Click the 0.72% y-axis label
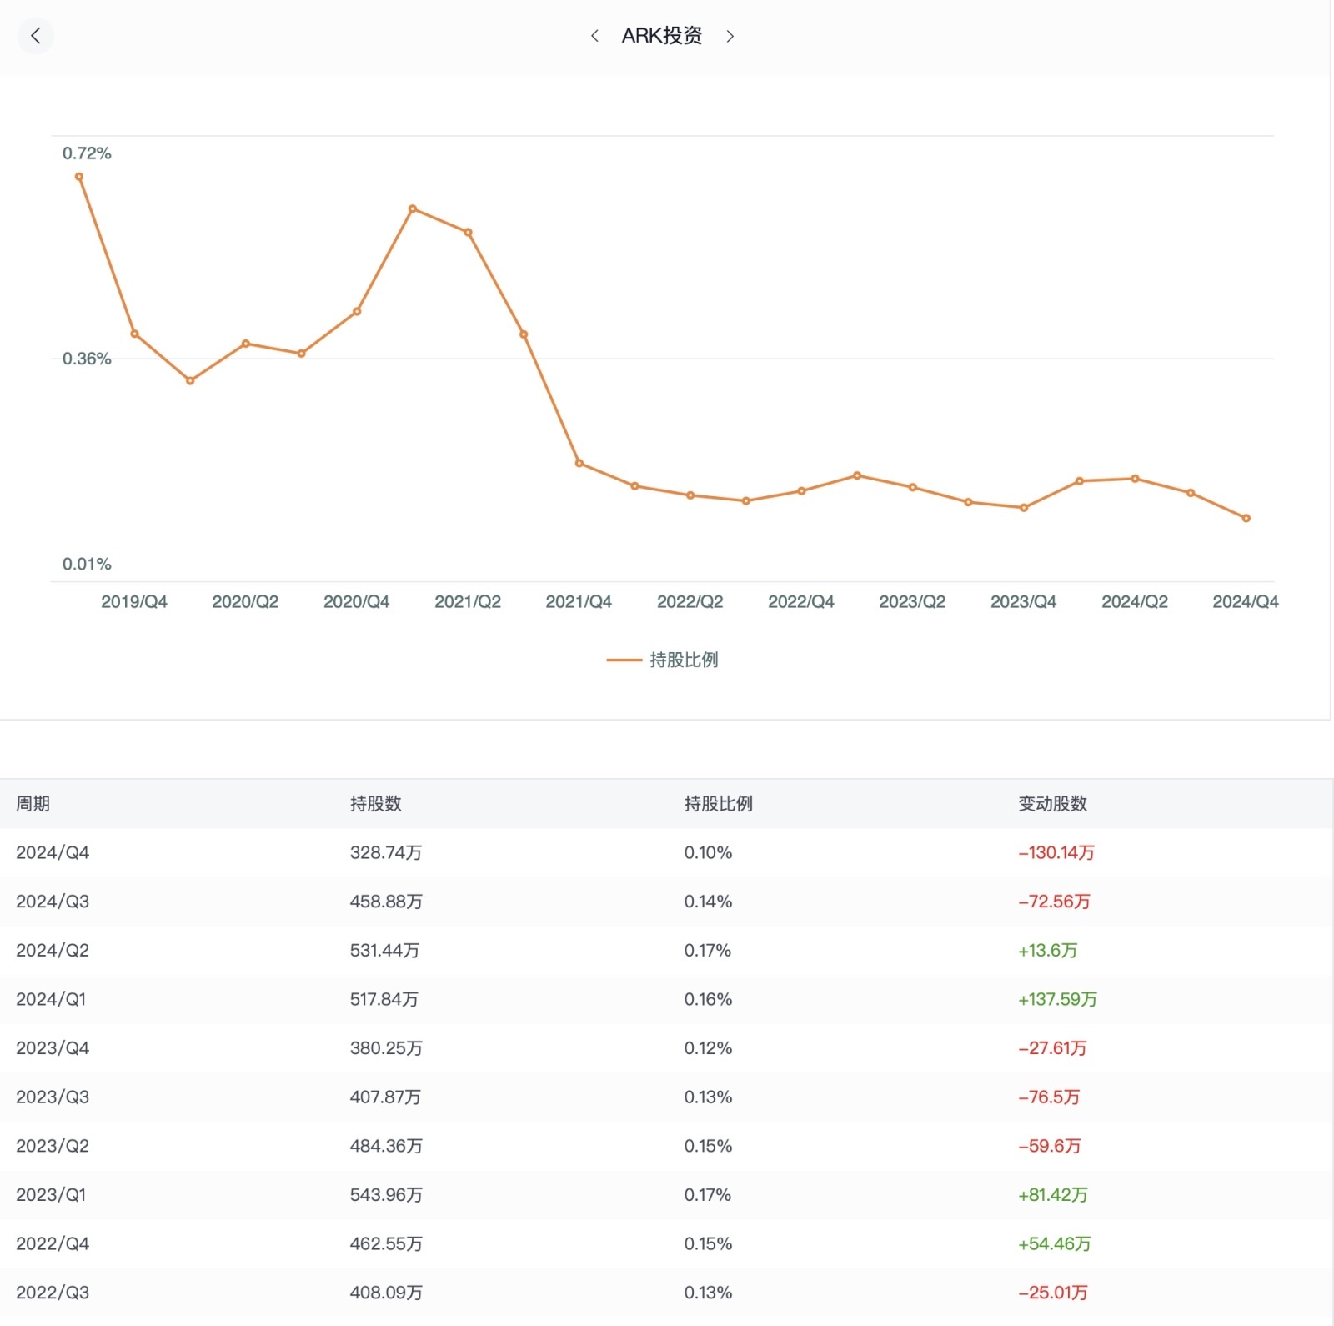1334x1326 pixels. coord(87,153)
